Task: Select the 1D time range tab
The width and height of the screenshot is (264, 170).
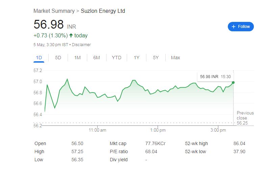Action: tap(39, 58)
